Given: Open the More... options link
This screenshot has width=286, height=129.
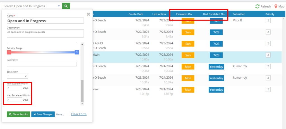Looking at the screenshot, I should pos(60,114).
